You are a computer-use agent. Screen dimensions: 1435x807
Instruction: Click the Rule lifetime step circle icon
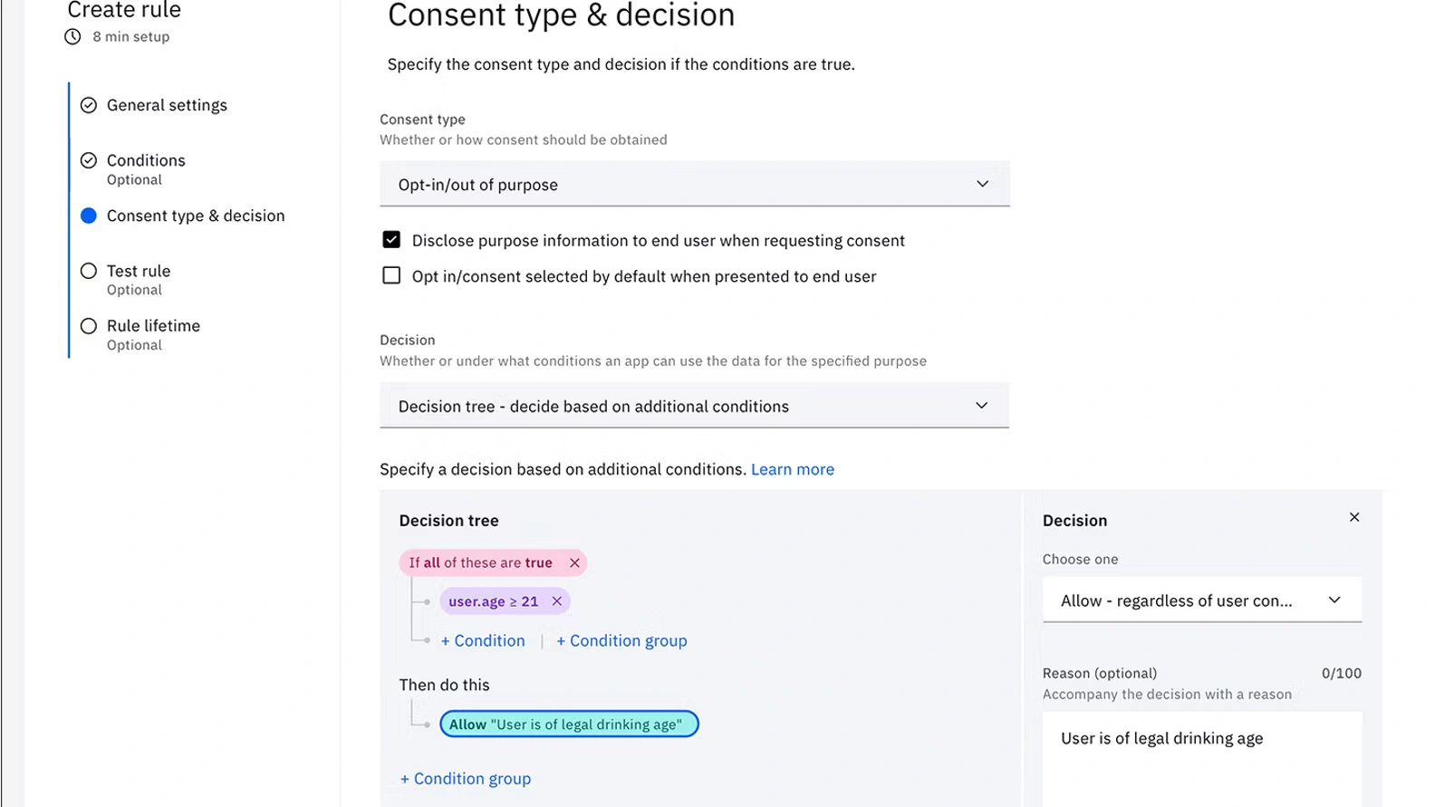click(89, 326)
